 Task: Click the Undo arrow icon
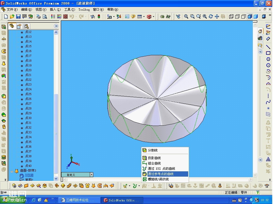coord(72,16)
